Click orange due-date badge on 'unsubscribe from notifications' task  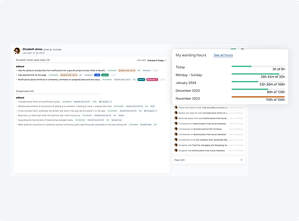coord(127,70)
